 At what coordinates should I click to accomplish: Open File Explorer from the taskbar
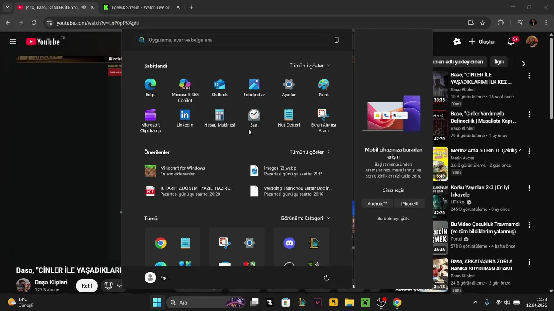349,302
